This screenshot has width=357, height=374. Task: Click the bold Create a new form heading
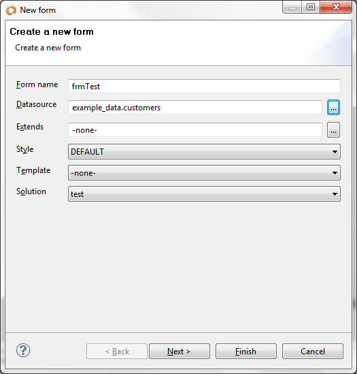click(x=52, y=31)
